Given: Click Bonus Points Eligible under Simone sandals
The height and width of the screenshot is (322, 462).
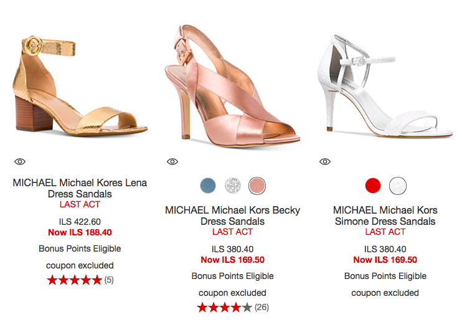Looking at the screenshot, I should 385,276.
